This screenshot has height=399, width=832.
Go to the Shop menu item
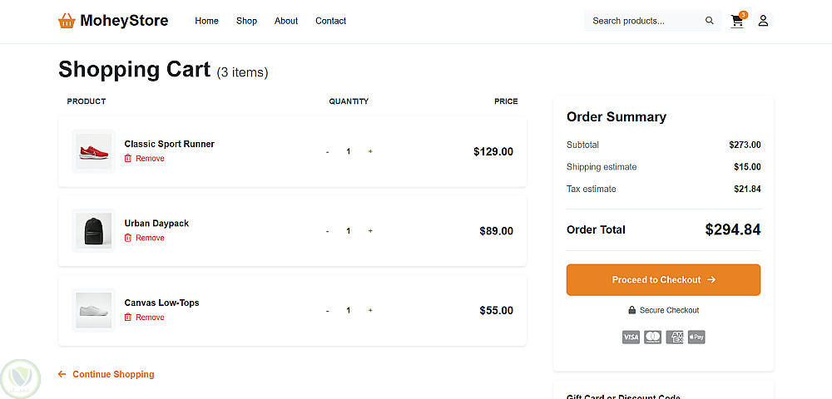(246, 21)
